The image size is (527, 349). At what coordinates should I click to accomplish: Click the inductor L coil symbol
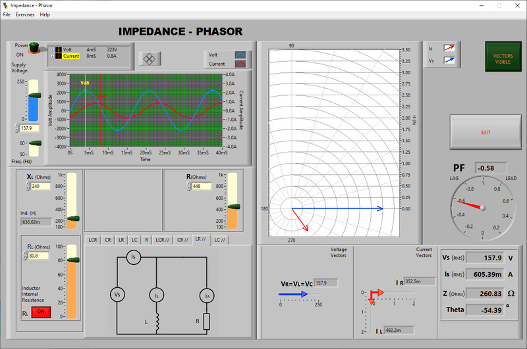(x=157, y=322)
